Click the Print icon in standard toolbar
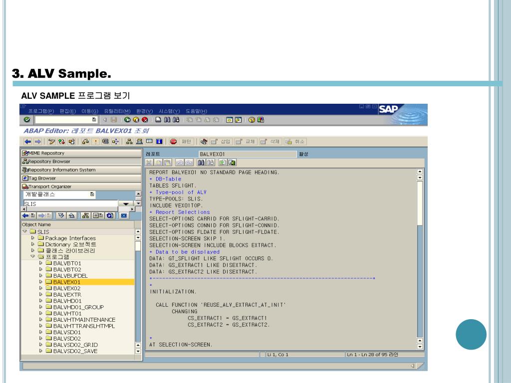This screenshot has width=511, height=383. (158, 120)
